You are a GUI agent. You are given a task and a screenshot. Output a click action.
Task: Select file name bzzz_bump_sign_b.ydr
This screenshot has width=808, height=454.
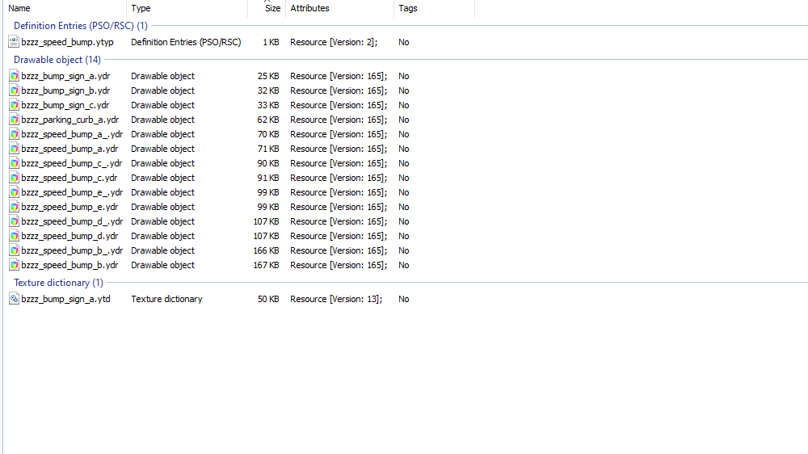pos(65,90)
